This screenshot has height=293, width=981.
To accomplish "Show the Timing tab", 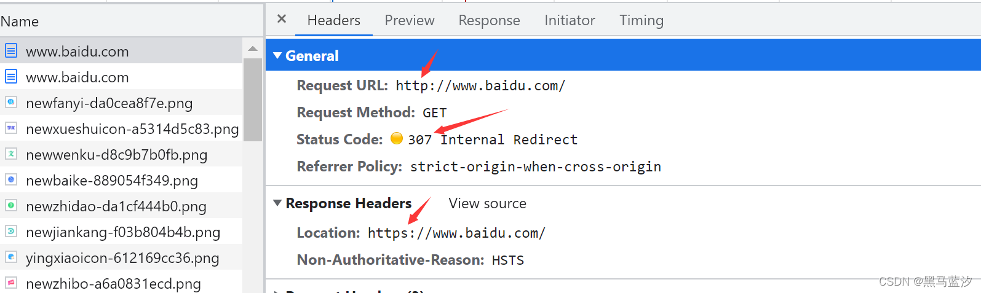I will pos(641,20).
